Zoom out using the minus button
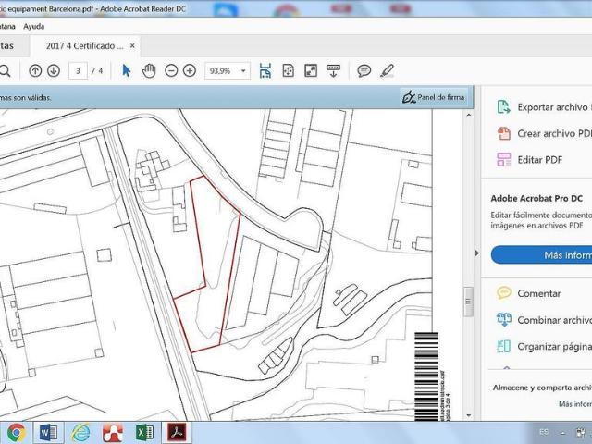Viewport: 592px width, 444px height. 171,70
